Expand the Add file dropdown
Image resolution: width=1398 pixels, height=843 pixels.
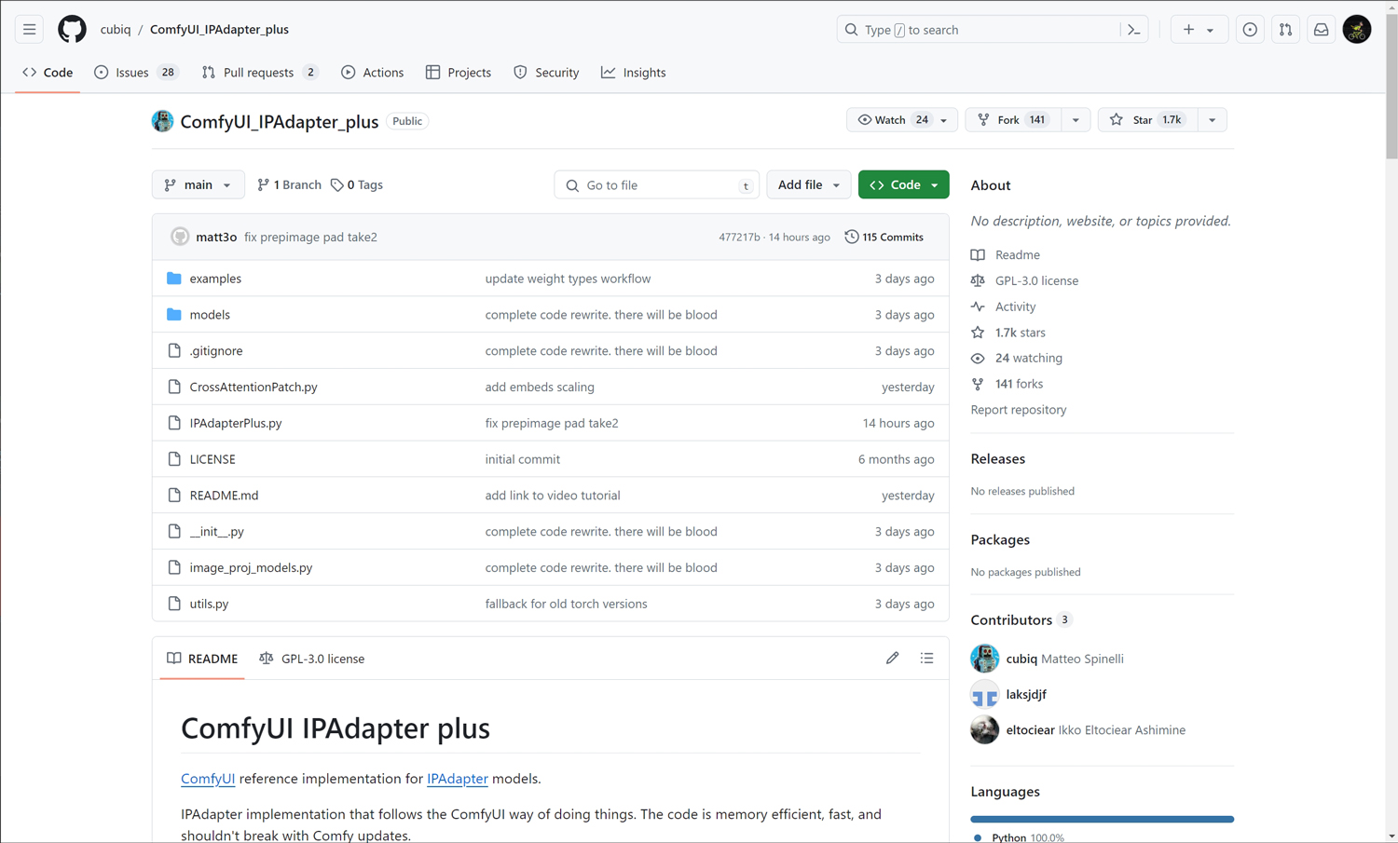[808, 185]
